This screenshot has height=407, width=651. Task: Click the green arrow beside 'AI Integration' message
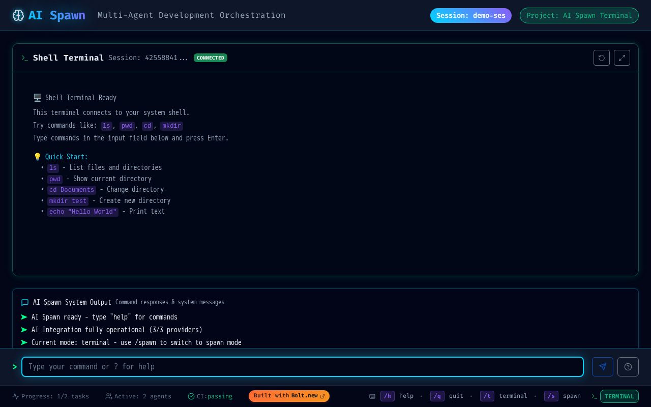pyautogui.click(x=24, y=330)
